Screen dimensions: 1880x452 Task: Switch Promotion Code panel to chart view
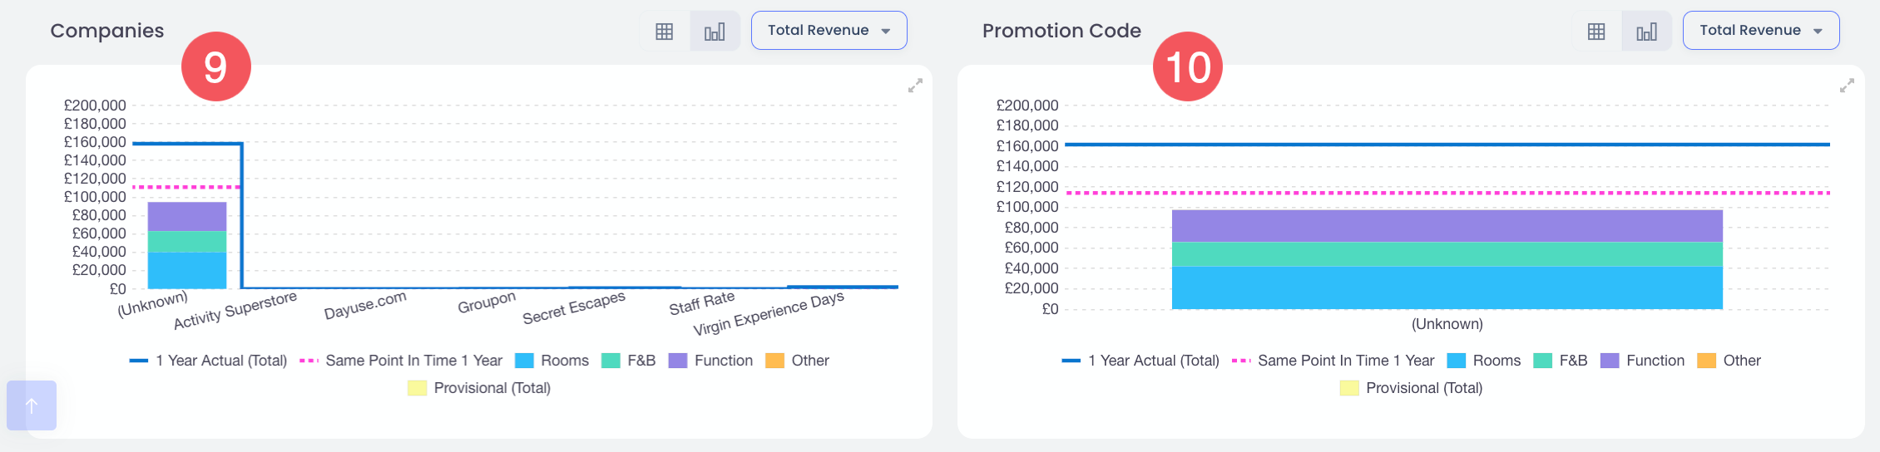[x=1646, y=32]
